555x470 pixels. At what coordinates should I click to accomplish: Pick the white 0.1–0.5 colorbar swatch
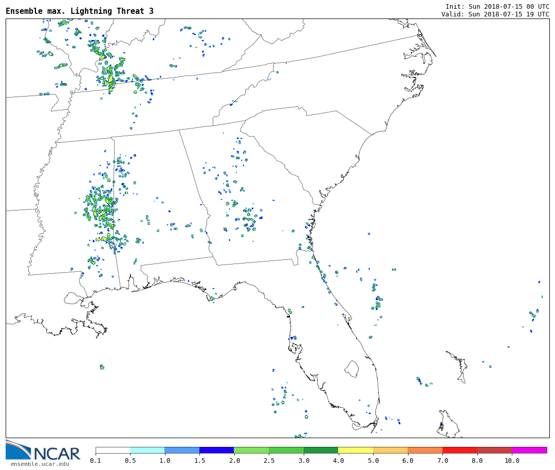(x=113, y=450)
